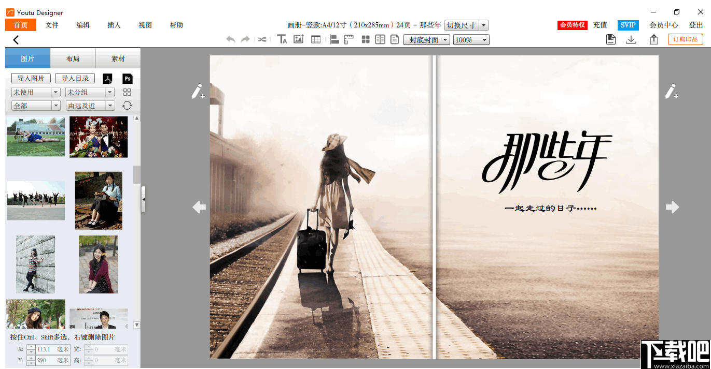Click the undo arrow
Viewport: 711px width, 369px height.
230,39
